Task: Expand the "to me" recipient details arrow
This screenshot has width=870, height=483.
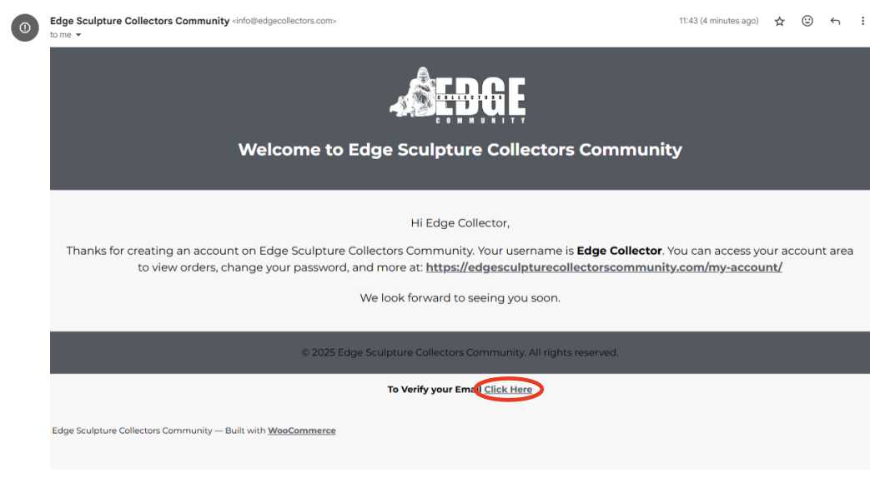Action: click(x=78, y=35)
